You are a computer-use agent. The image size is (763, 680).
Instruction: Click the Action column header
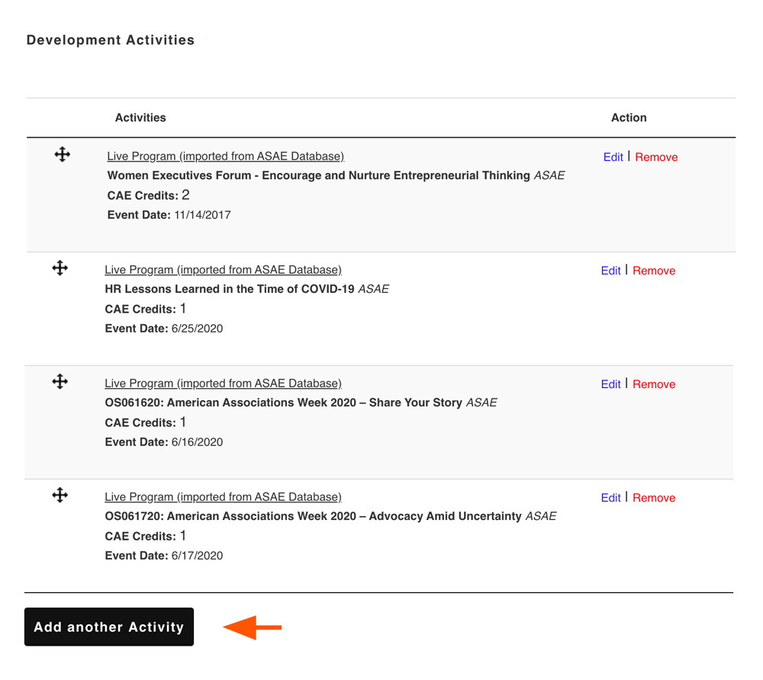(x=629, y=117)
